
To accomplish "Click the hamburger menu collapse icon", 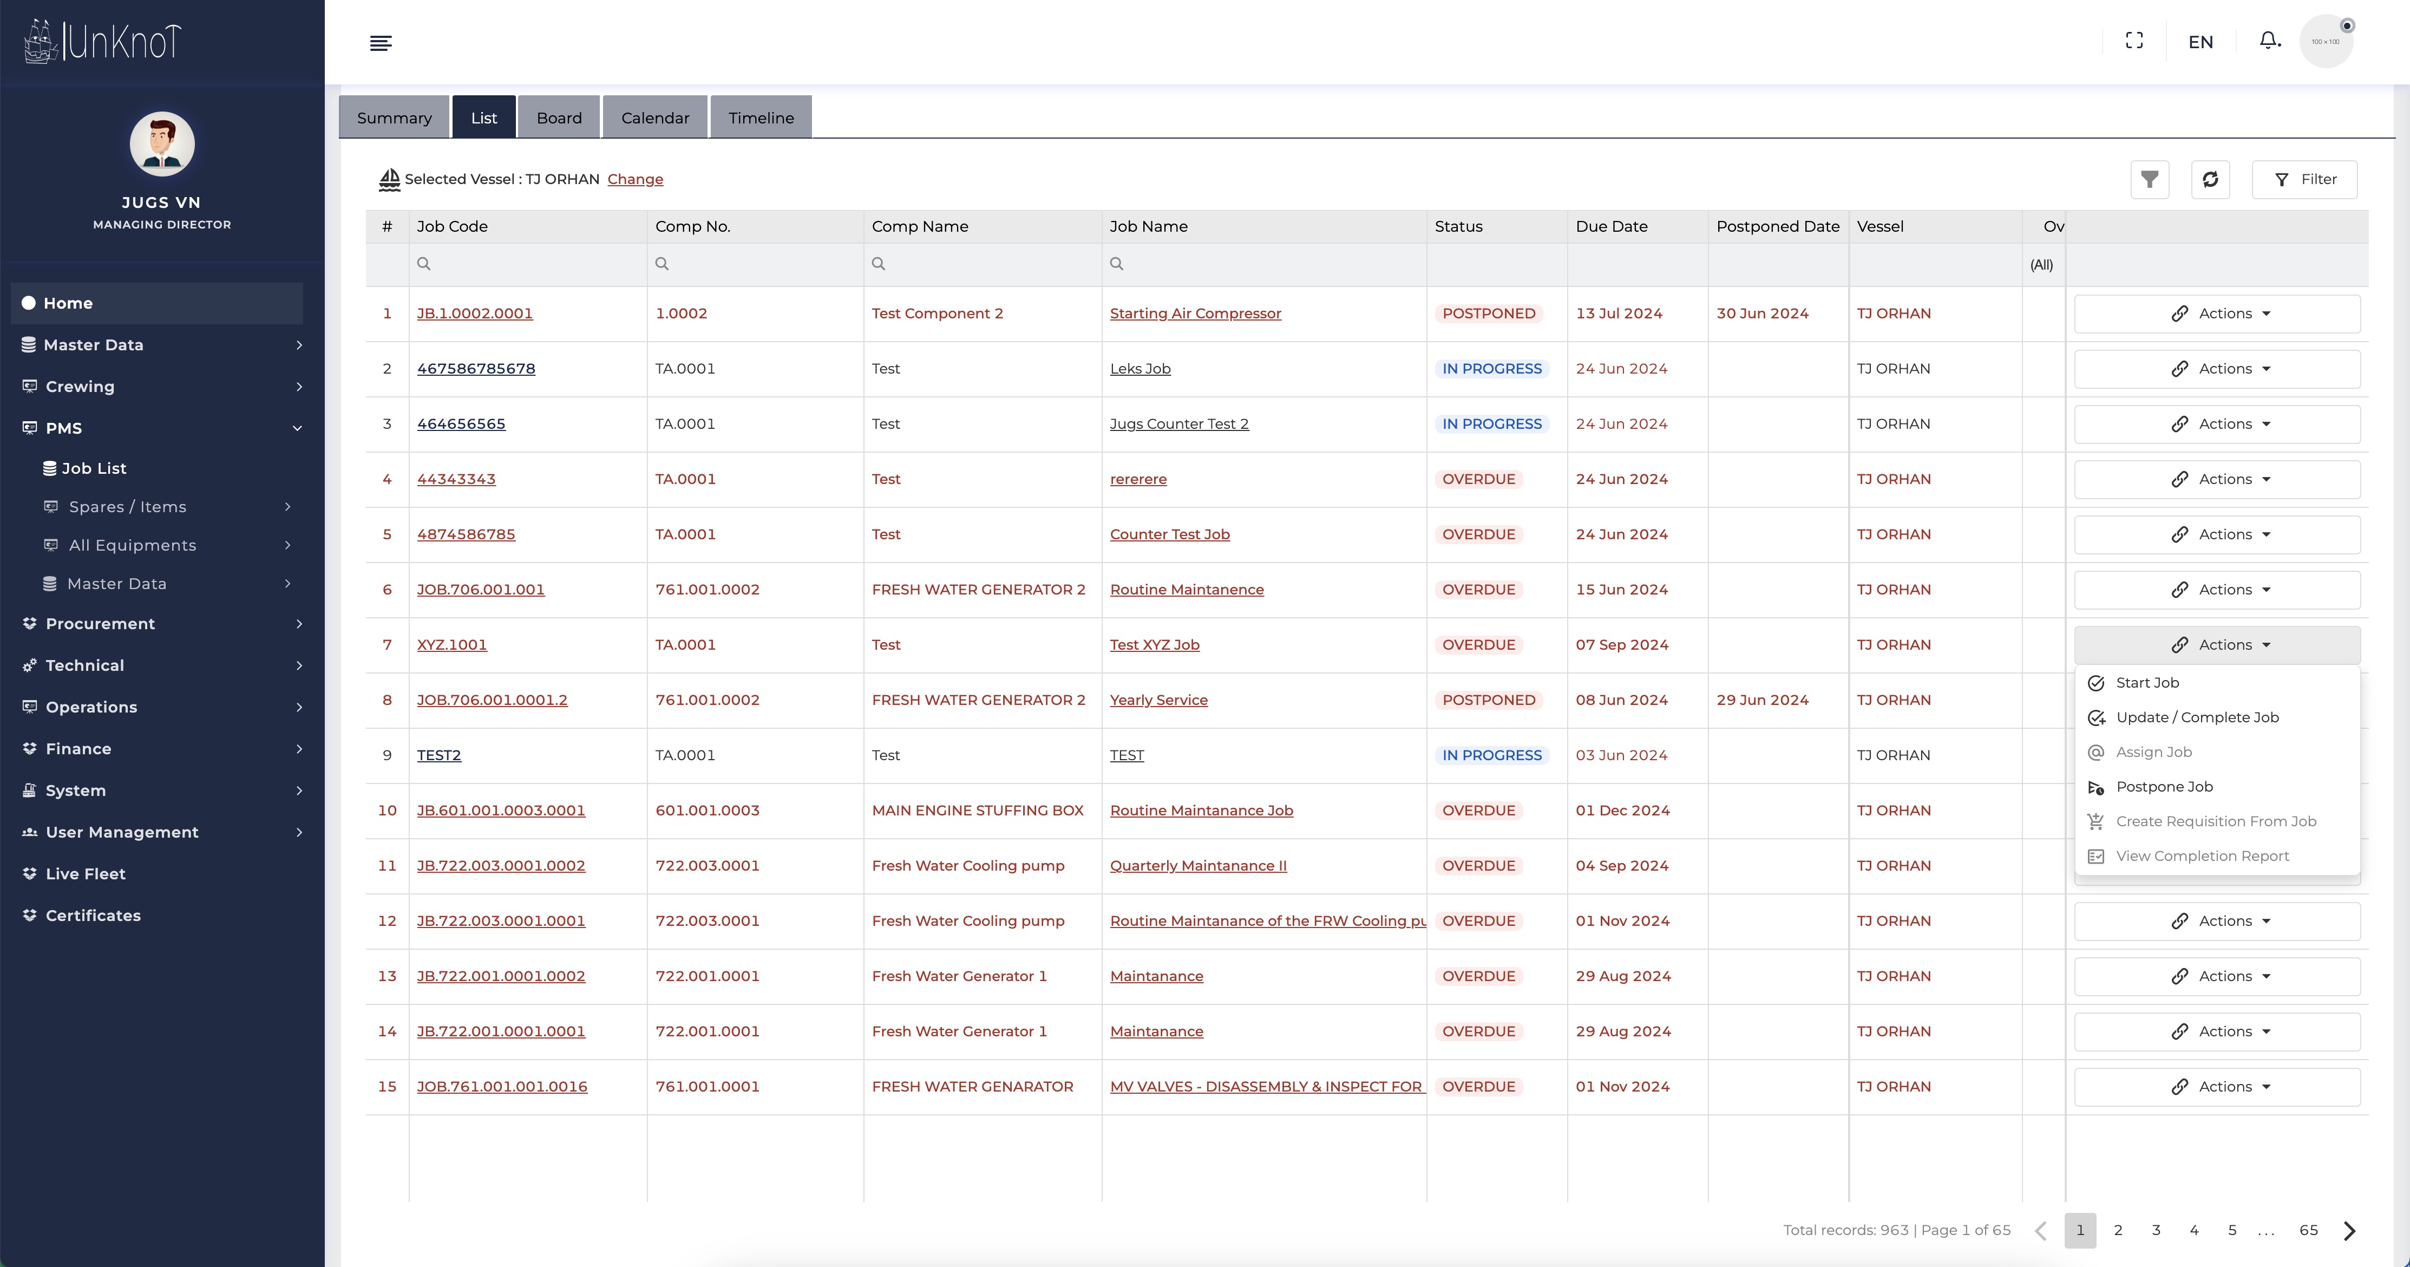I will tap(381, 43).
